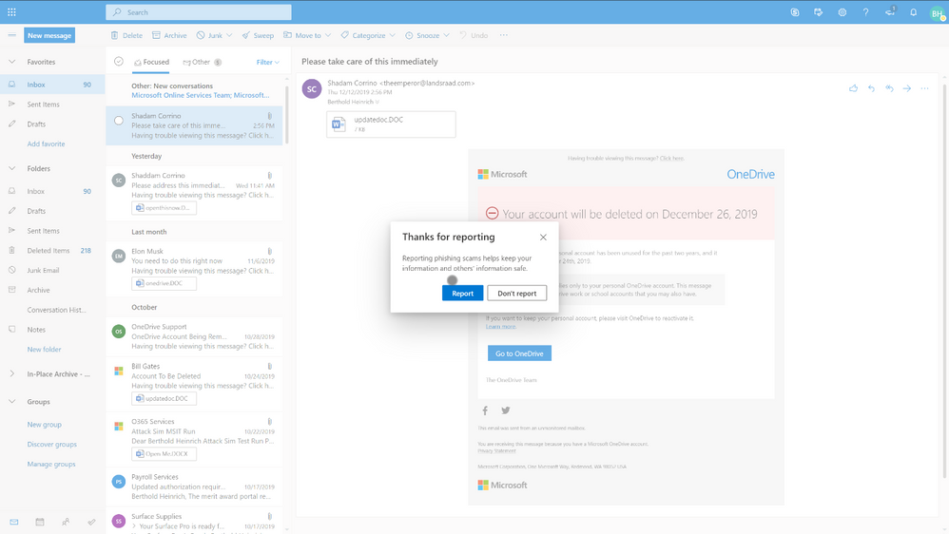Image resolution: width=949 pixels, height=534 pixels.
Task: Open notifications bell icon
Action: pos(913,12)
